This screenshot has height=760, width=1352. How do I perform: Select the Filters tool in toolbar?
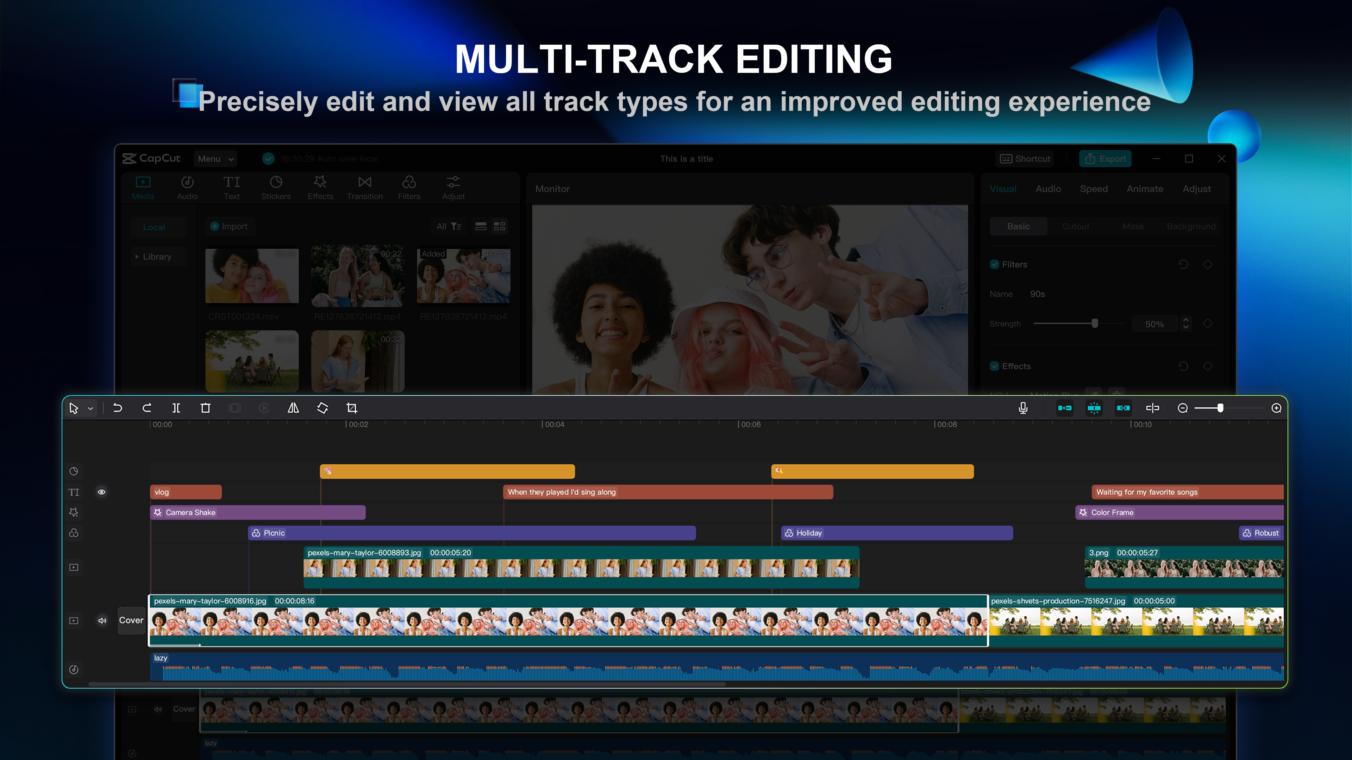pyautogui.click(x=409, y=188)
